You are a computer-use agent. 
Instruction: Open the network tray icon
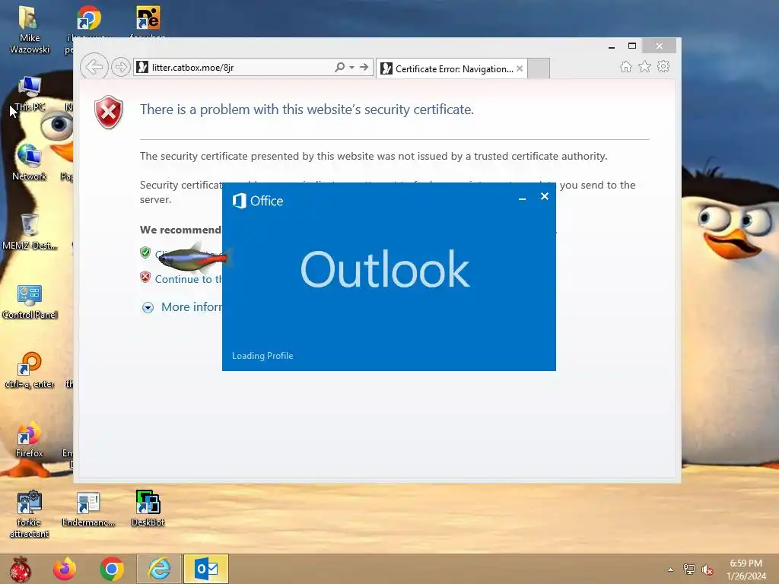coord(688,569)
